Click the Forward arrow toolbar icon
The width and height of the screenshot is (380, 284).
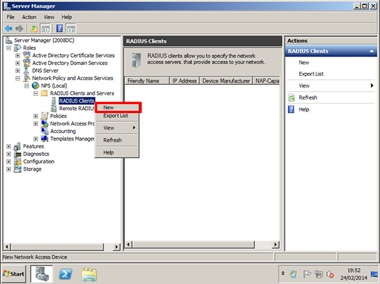pyautogui.click(x=19, y=29)
